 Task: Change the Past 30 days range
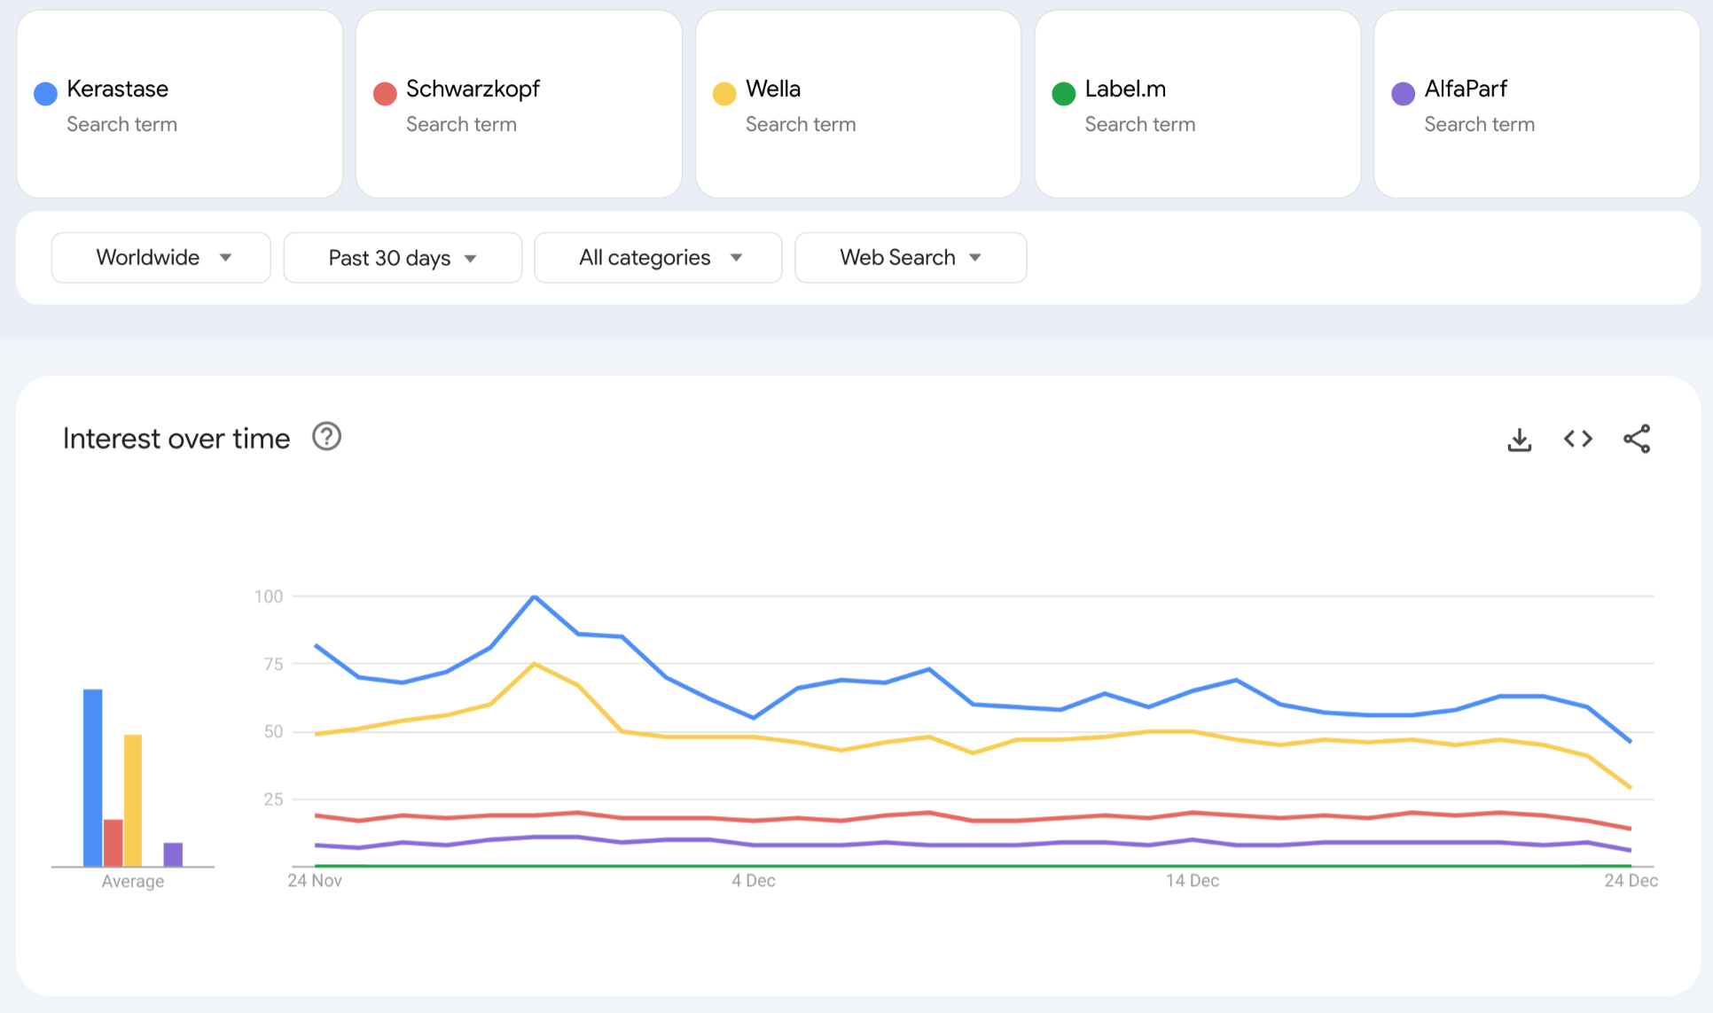point(403,258)
